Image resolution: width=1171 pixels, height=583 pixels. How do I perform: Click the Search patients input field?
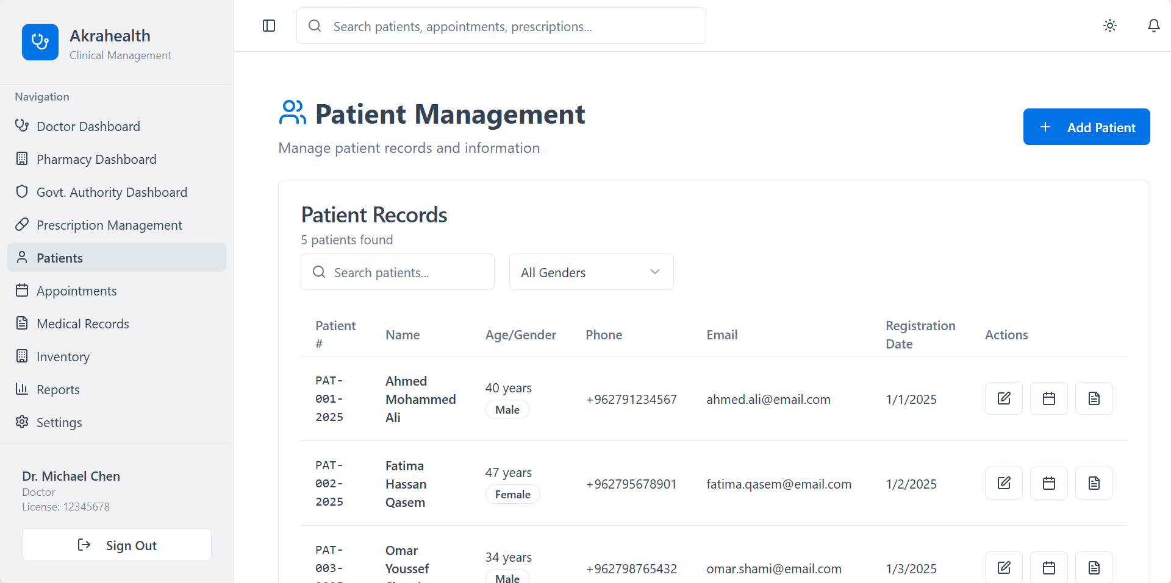click(x=397, y=272)
